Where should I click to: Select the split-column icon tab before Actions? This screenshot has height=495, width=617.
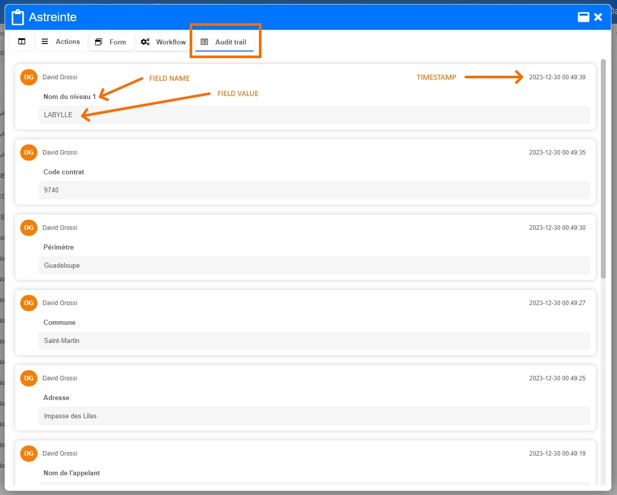[22, 41]
